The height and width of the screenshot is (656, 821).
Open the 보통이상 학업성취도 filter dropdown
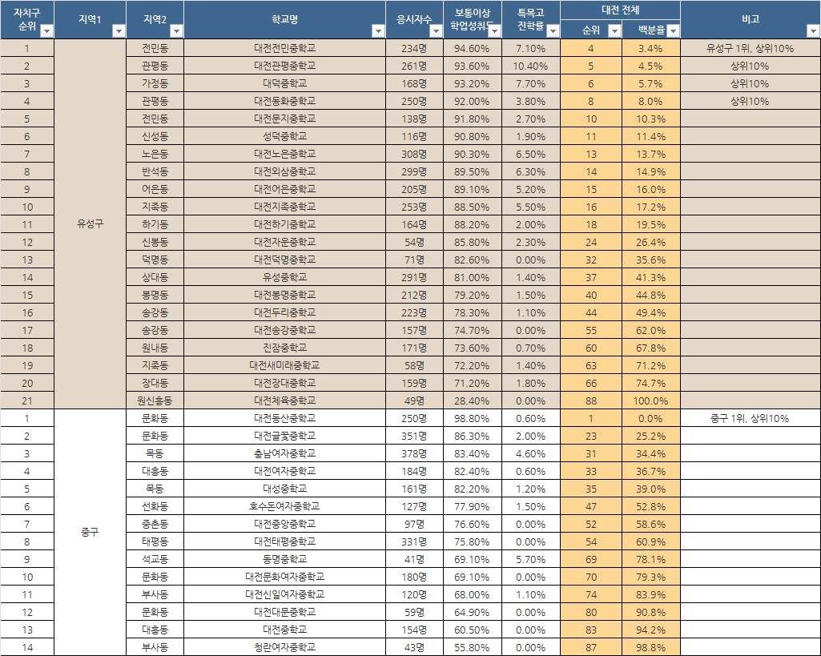494,31
